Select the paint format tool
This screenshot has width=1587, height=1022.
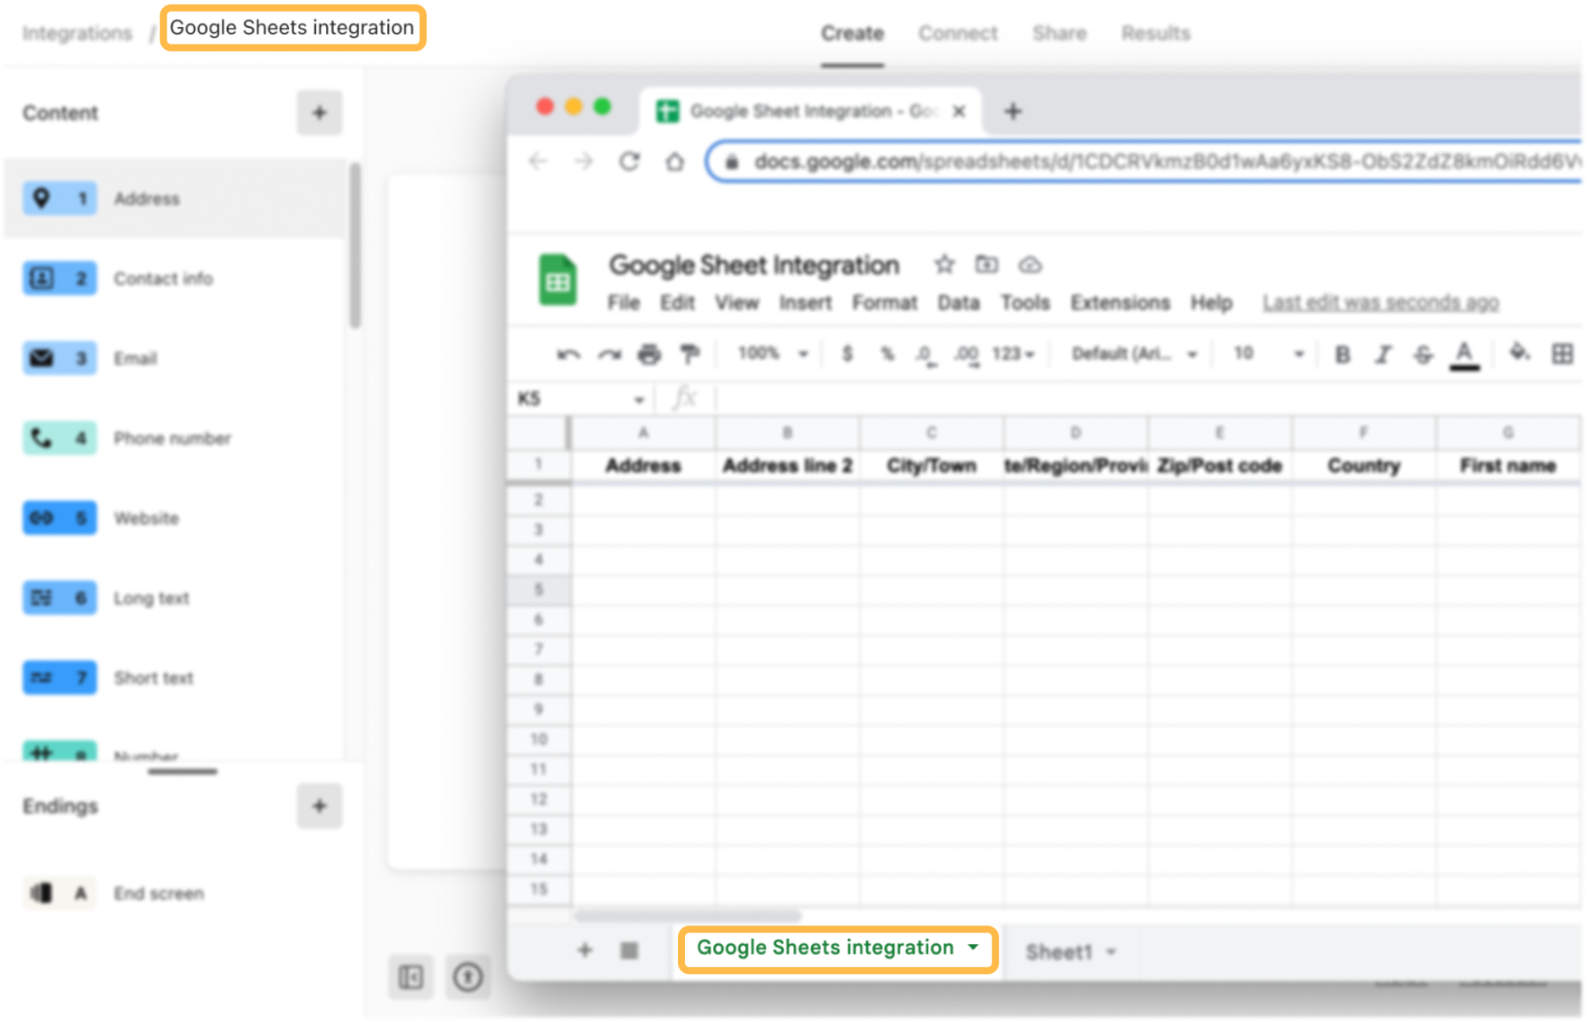690,354
